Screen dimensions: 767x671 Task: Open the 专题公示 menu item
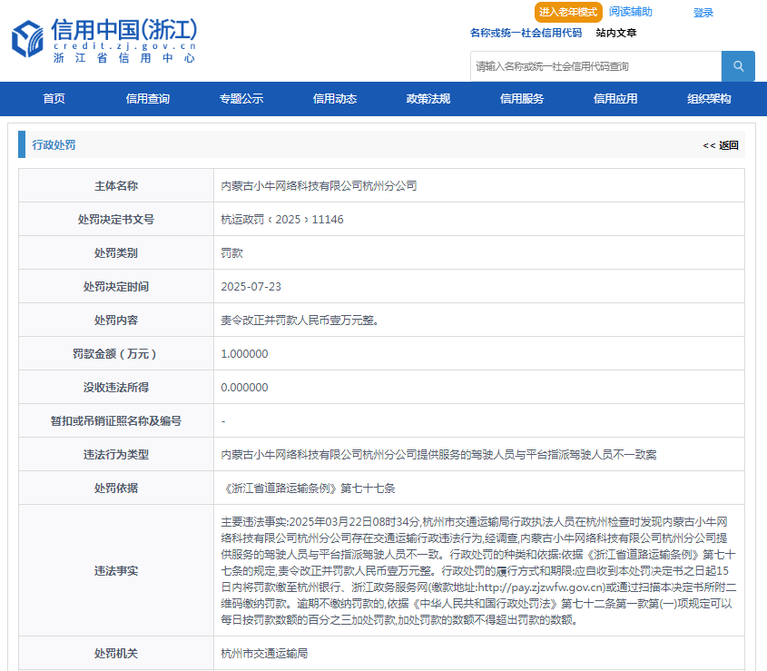pyautogui.click(x=241, y=99)
